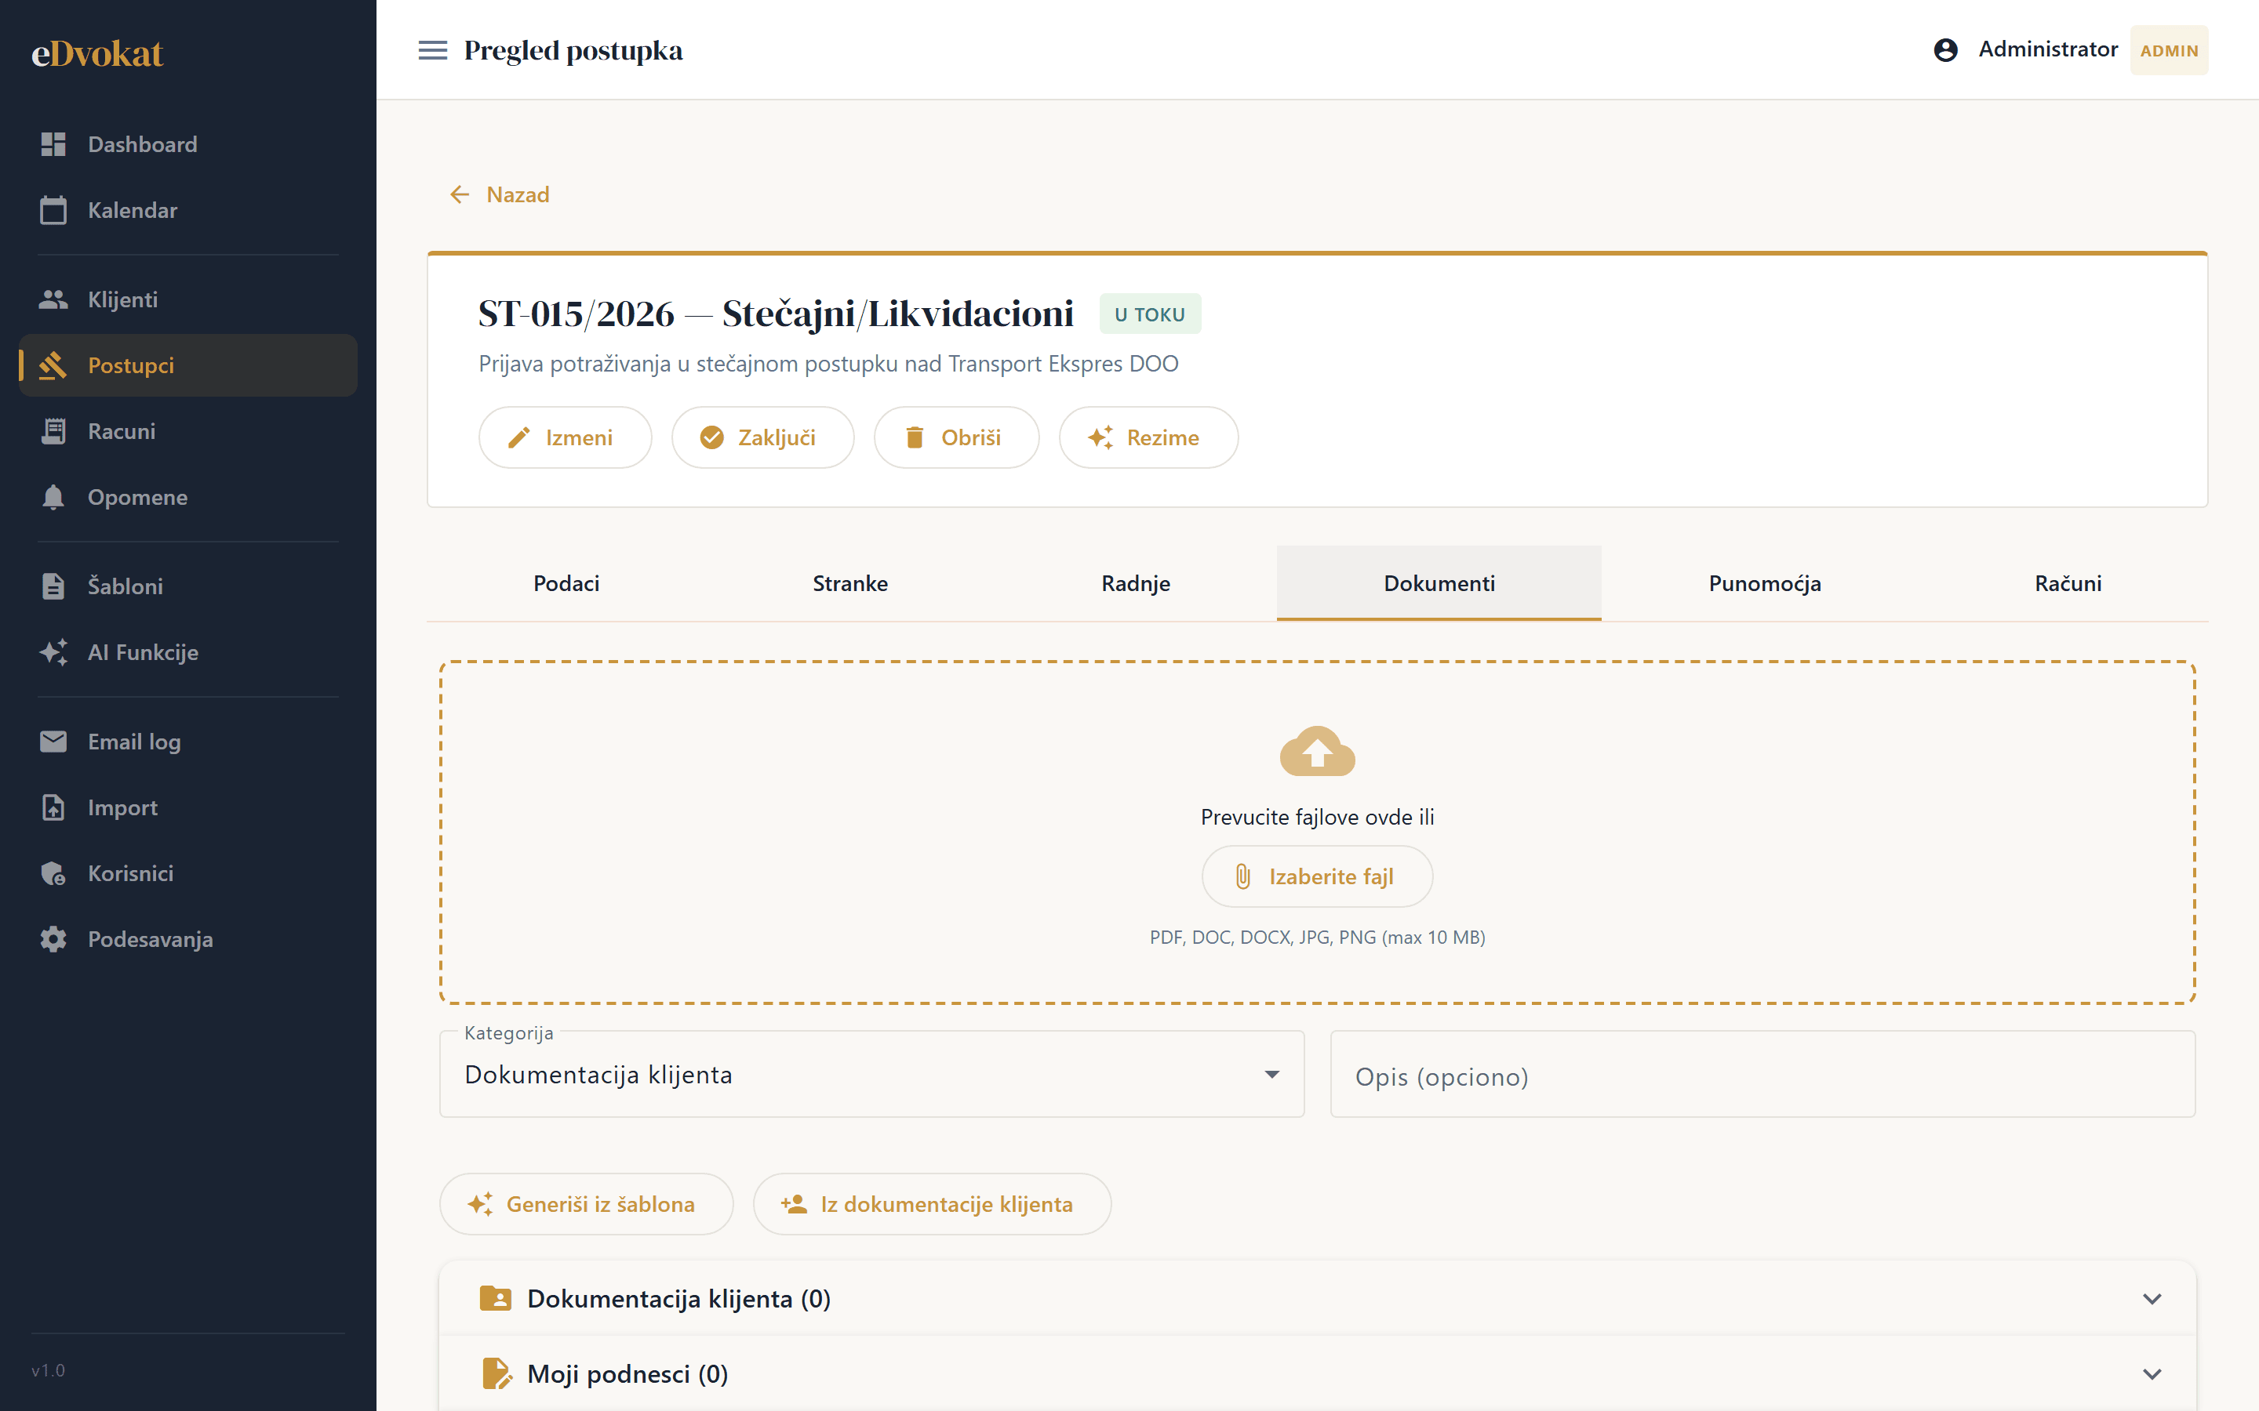Switch to the Stranke tab
The image size is (2259, 1411).
click(850, 583)
